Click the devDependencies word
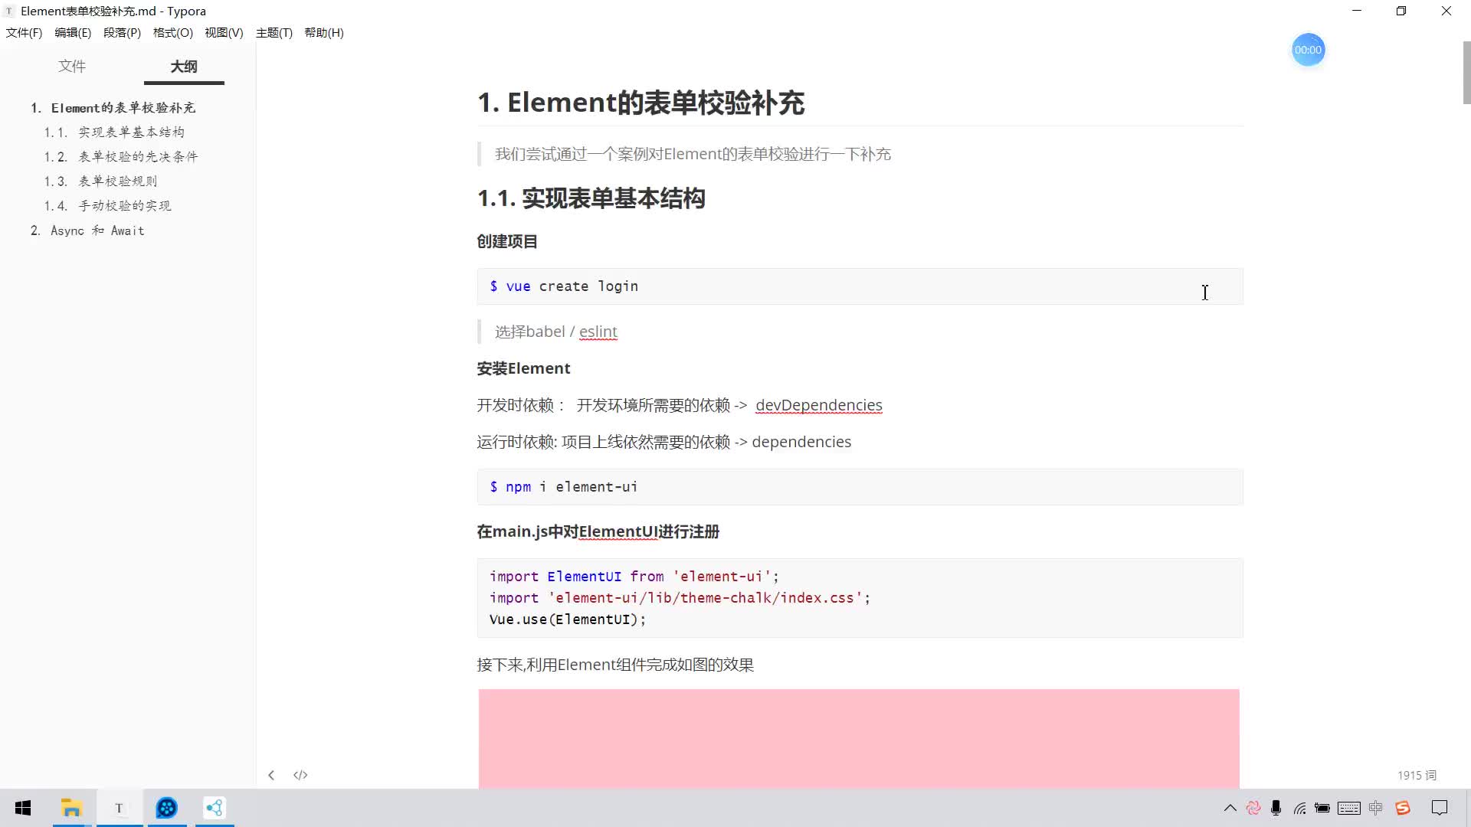Viewport: 1471px width, 827px height. point(818,405)
